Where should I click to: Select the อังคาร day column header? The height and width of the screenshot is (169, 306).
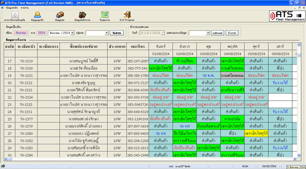pos(185,46)
